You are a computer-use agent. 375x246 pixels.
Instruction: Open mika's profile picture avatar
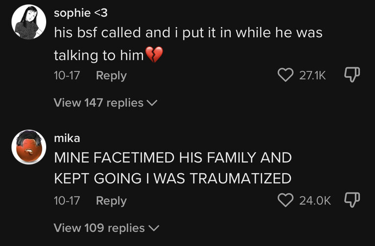(x=28, y=147)
